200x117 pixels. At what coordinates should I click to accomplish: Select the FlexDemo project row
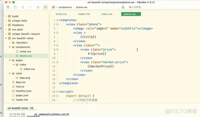26,25
